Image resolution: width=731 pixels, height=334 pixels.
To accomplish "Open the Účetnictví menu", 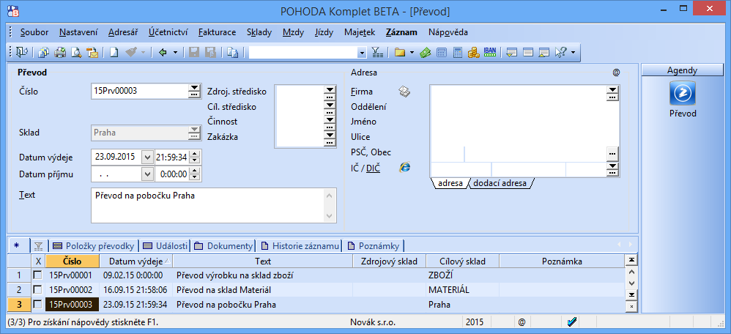I will point(168,32).
